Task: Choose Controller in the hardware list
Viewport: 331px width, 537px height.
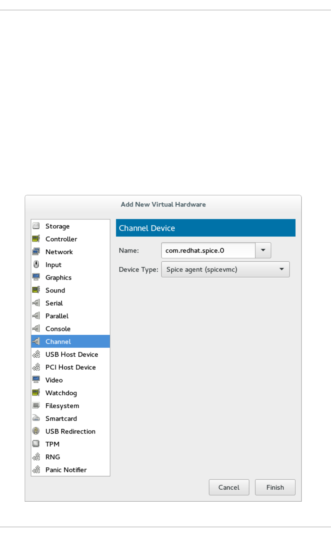Action: pyautogui.click(x=61, y=239)
